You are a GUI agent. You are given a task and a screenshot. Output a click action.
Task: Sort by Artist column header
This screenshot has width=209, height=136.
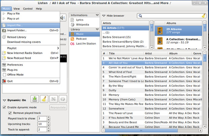[155, 54]
